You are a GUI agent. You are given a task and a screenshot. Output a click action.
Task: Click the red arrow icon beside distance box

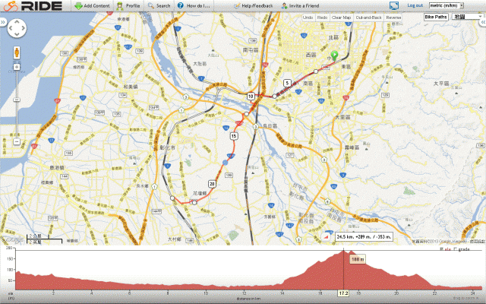pyautogui.click(x=326, y=236)
